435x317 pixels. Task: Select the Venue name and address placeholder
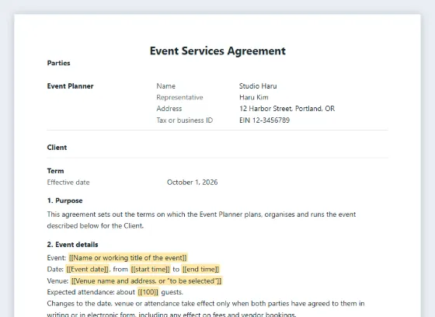pos(146,280)
